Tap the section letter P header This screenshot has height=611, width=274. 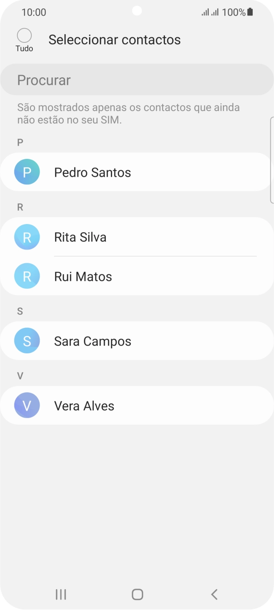pos(20,143)
